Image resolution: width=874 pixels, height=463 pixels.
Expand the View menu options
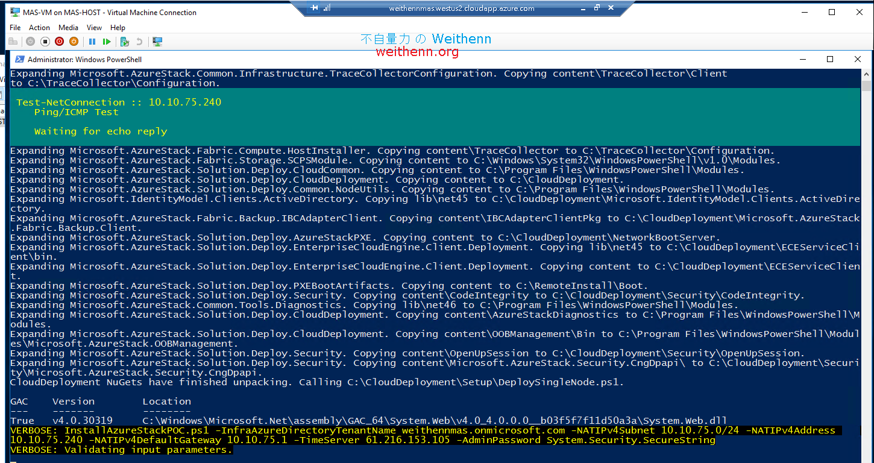(x=94, y=27)
